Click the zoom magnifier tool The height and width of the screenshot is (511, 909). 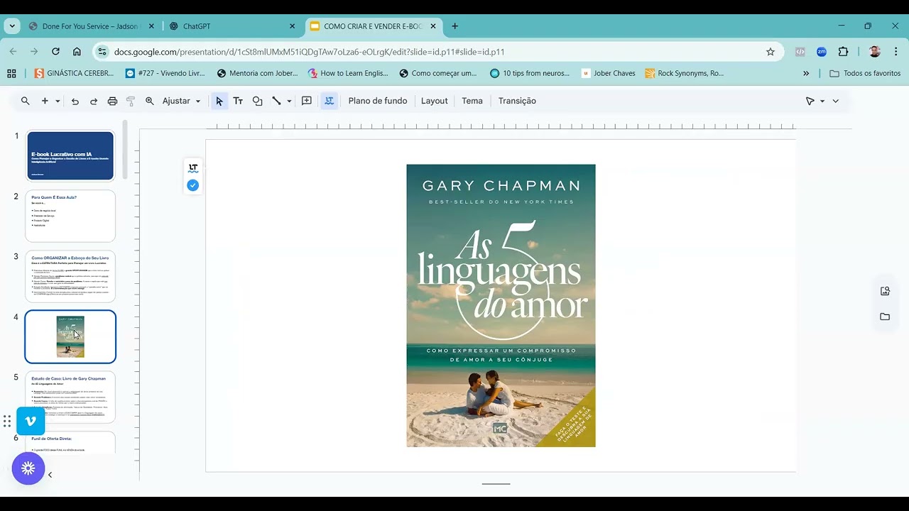click(150, 101)
